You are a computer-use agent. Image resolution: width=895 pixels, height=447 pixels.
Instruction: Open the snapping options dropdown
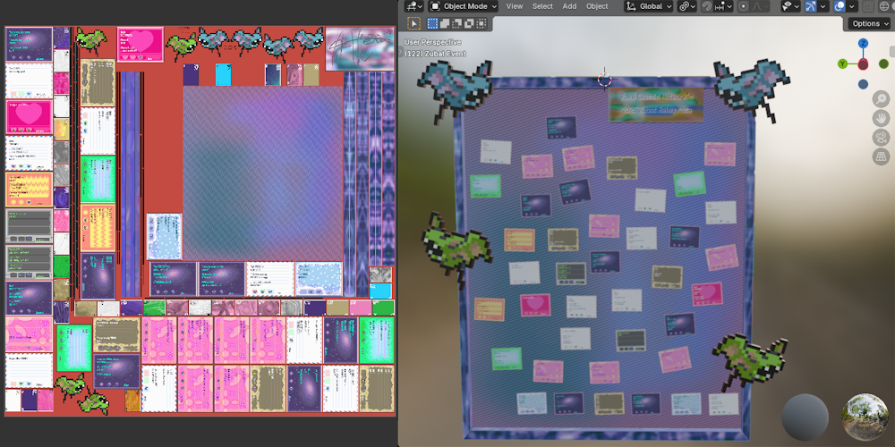(x=723, y=6)
